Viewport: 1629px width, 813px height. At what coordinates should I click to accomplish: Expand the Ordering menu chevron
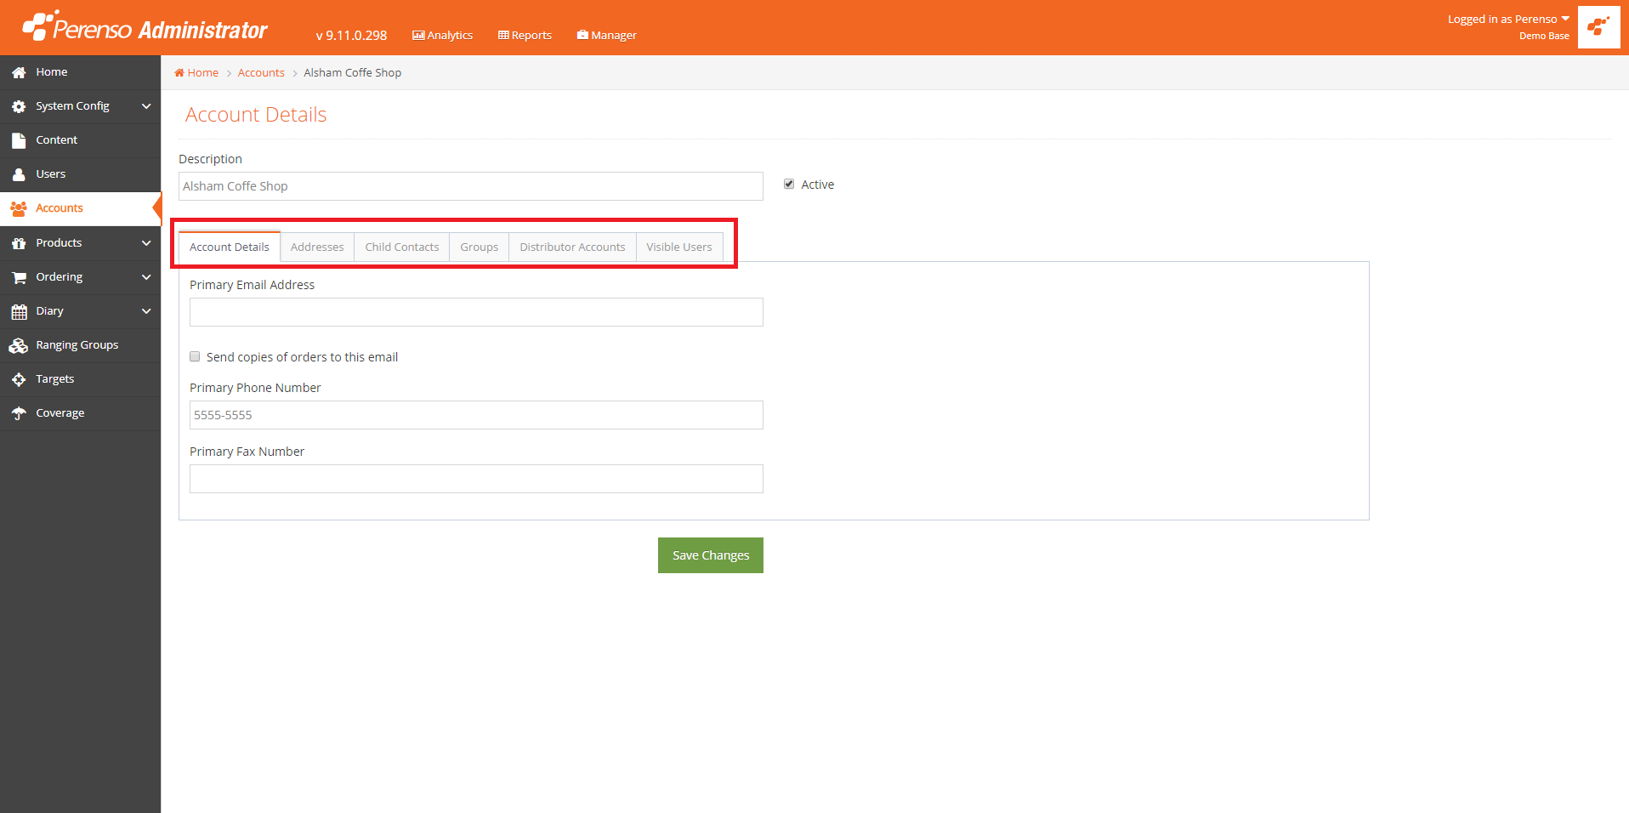[x=146, y=277]
